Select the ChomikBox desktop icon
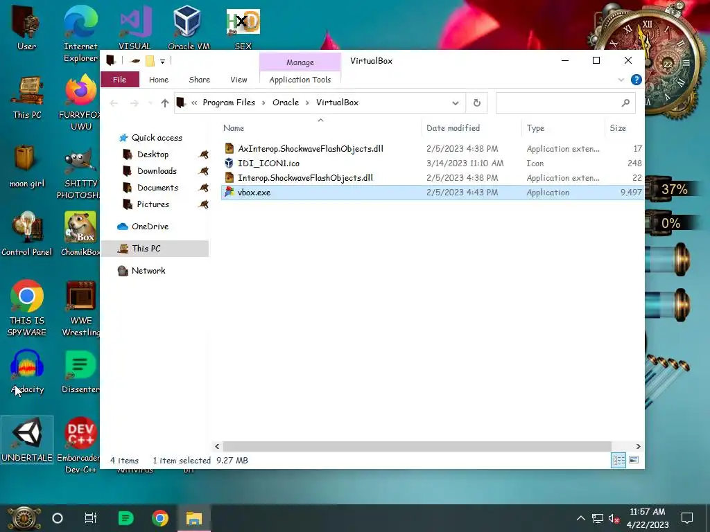 80,234
